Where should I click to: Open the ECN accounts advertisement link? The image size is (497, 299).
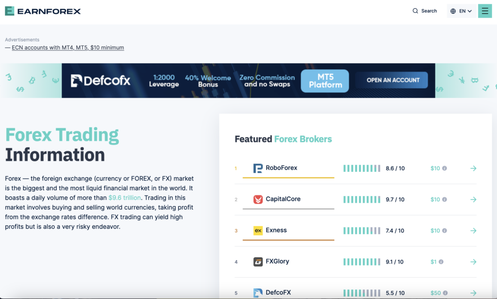pyautogui.click(x=68, y=48)
